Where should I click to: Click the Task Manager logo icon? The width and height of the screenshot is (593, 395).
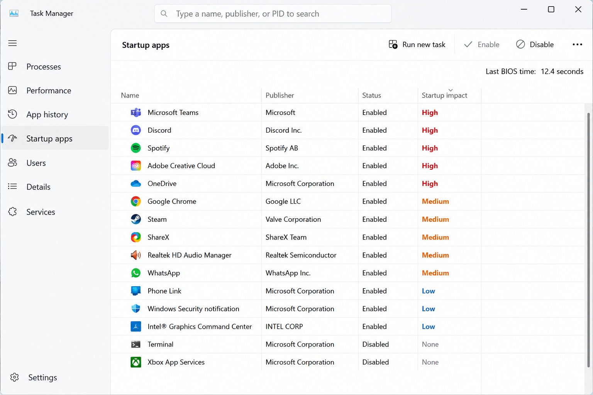pyautogui.click(x=14, y=13)
